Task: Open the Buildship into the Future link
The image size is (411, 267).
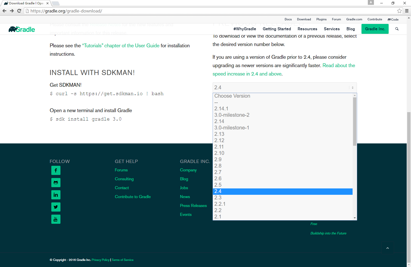Action: click(x=328, y=233)
